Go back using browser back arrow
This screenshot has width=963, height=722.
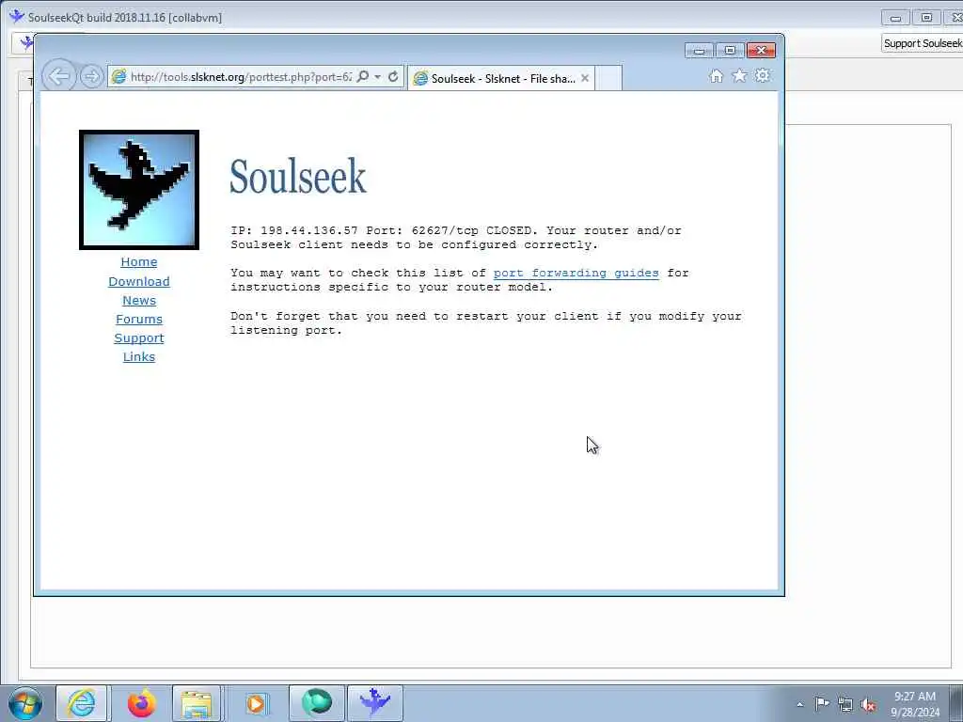click(59, 77)
